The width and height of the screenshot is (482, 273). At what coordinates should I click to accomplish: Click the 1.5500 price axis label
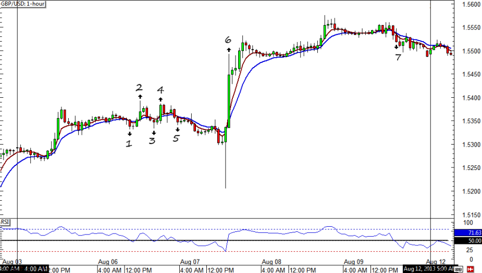click(472, 51)
